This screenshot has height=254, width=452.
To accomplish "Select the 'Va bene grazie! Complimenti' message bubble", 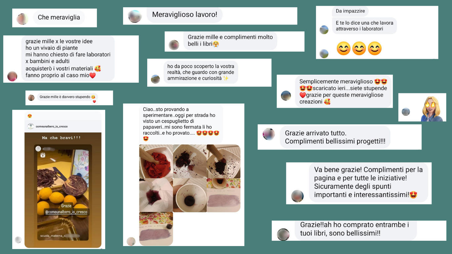I will click(x=368, y=182).
